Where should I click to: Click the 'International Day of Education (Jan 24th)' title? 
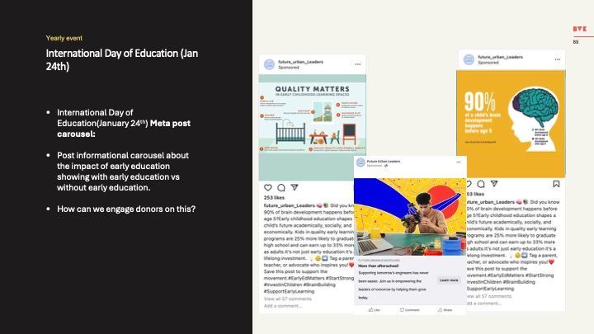122,59
